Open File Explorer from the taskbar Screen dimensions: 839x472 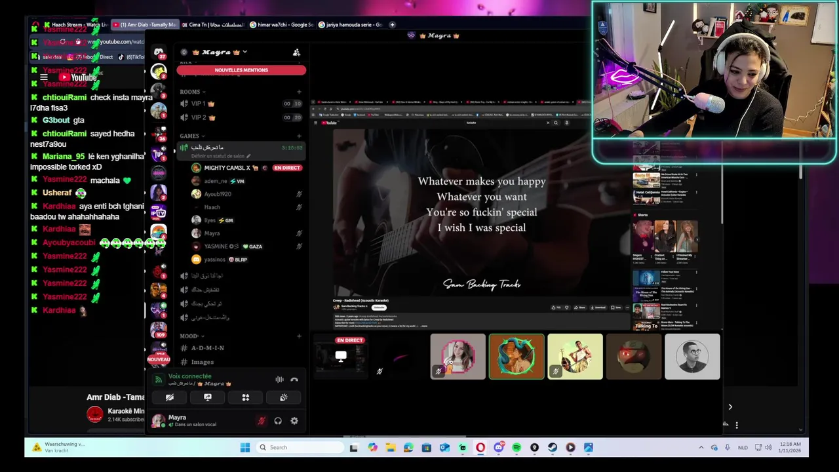pos(391,448)
